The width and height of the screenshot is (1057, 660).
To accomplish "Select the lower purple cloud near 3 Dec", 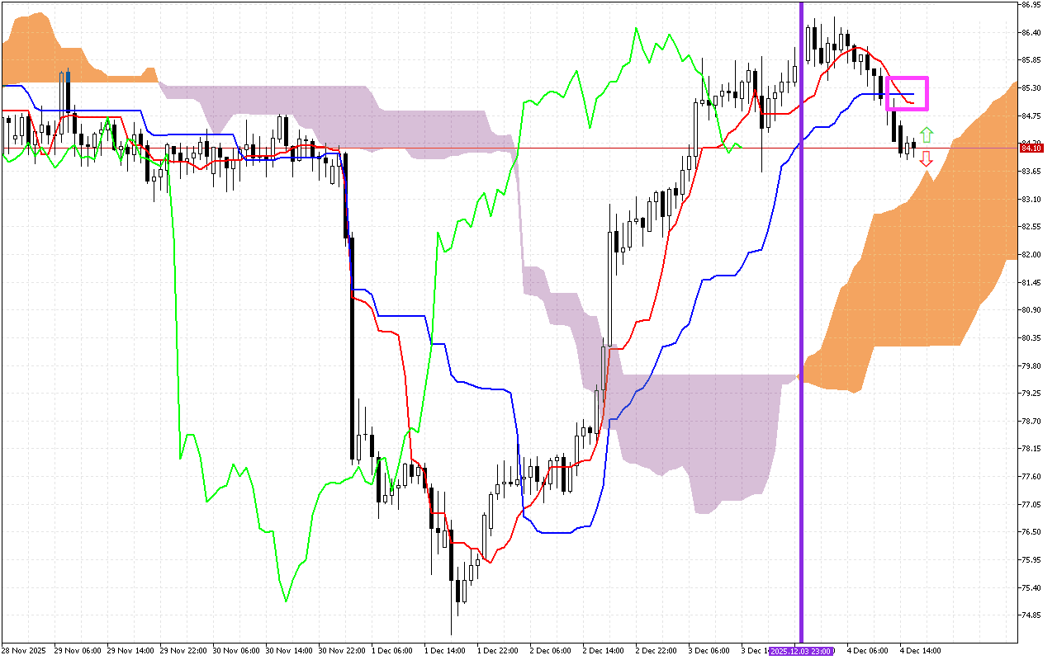I will coord(702,437).
